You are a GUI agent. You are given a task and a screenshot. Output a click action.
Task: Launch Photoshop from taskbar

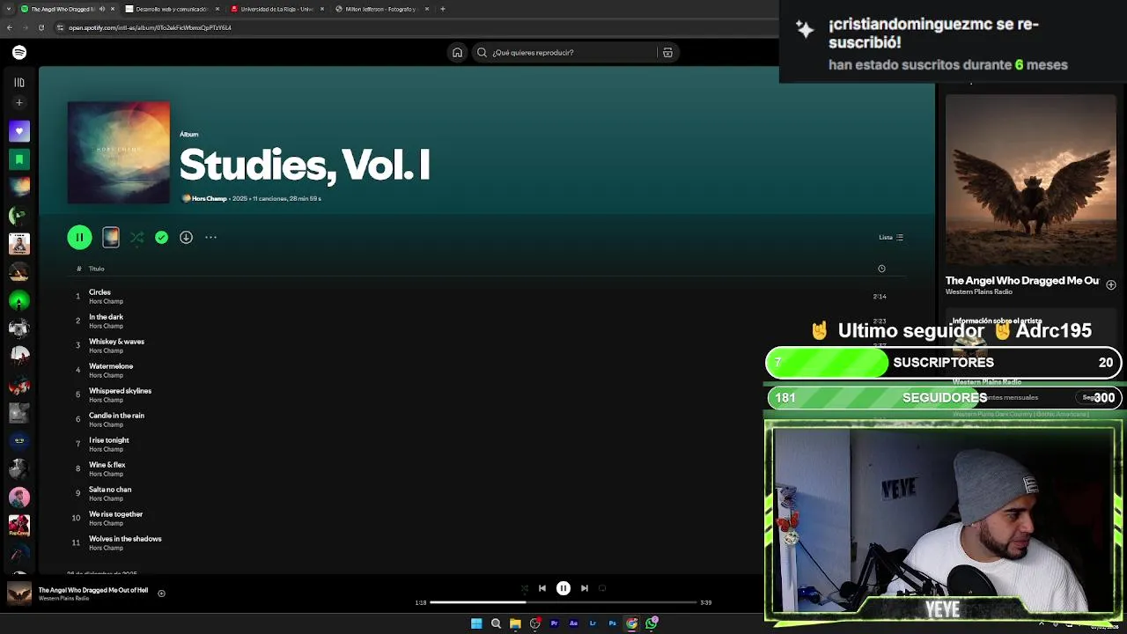point(612,623)
